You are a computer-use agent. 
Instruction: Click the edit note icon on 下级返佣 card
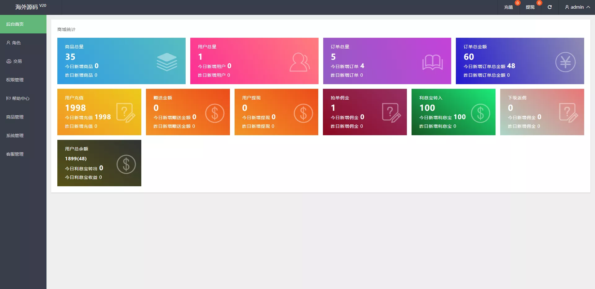[x=568, y=113]
